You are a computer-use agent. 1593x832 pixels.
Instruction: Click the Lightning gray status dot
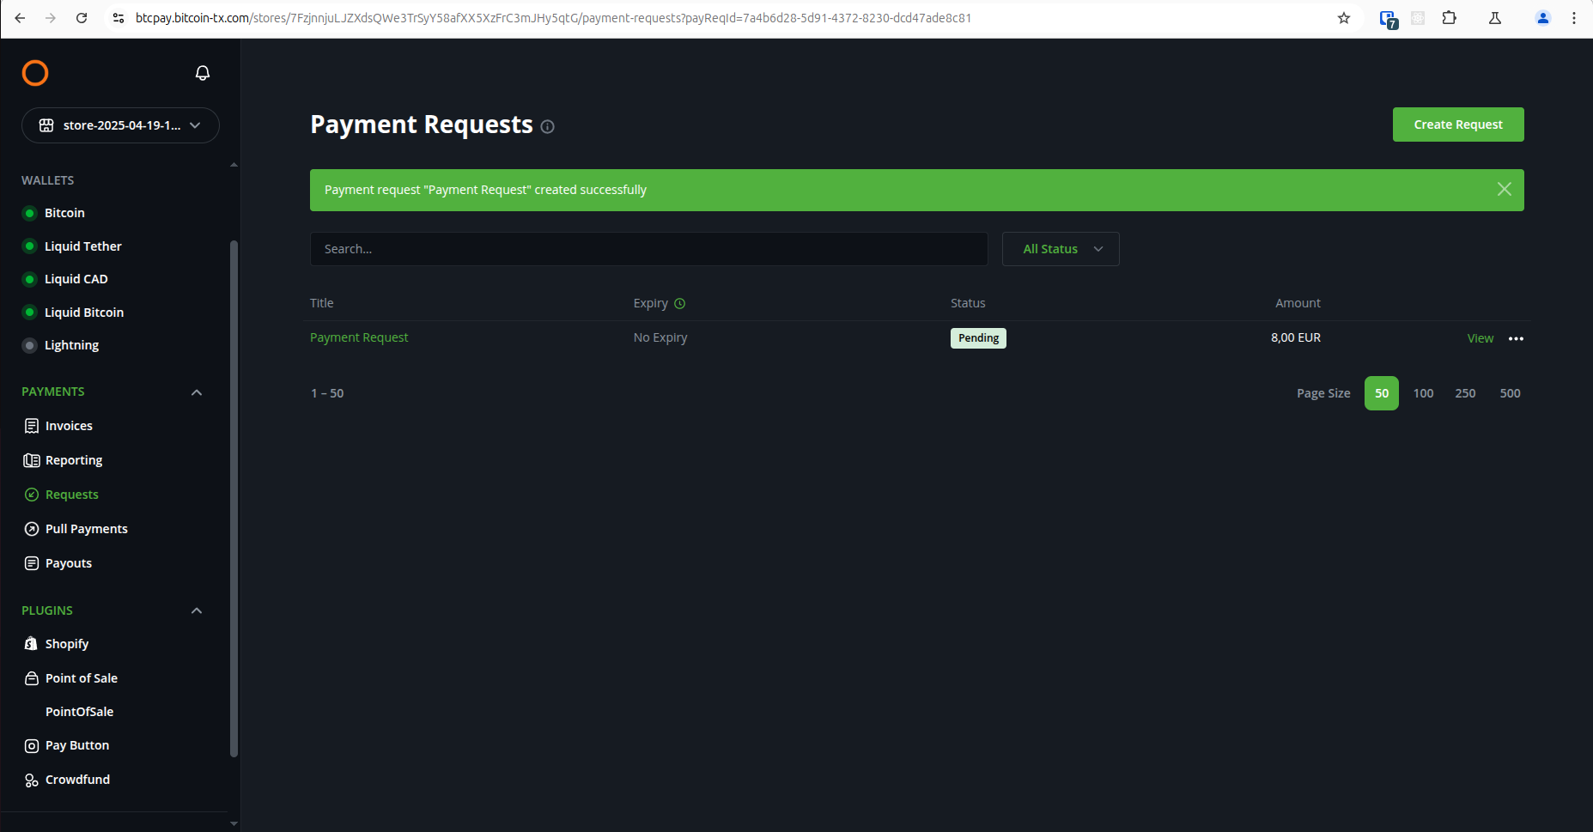pyautogui.click(x=30, y=345)
